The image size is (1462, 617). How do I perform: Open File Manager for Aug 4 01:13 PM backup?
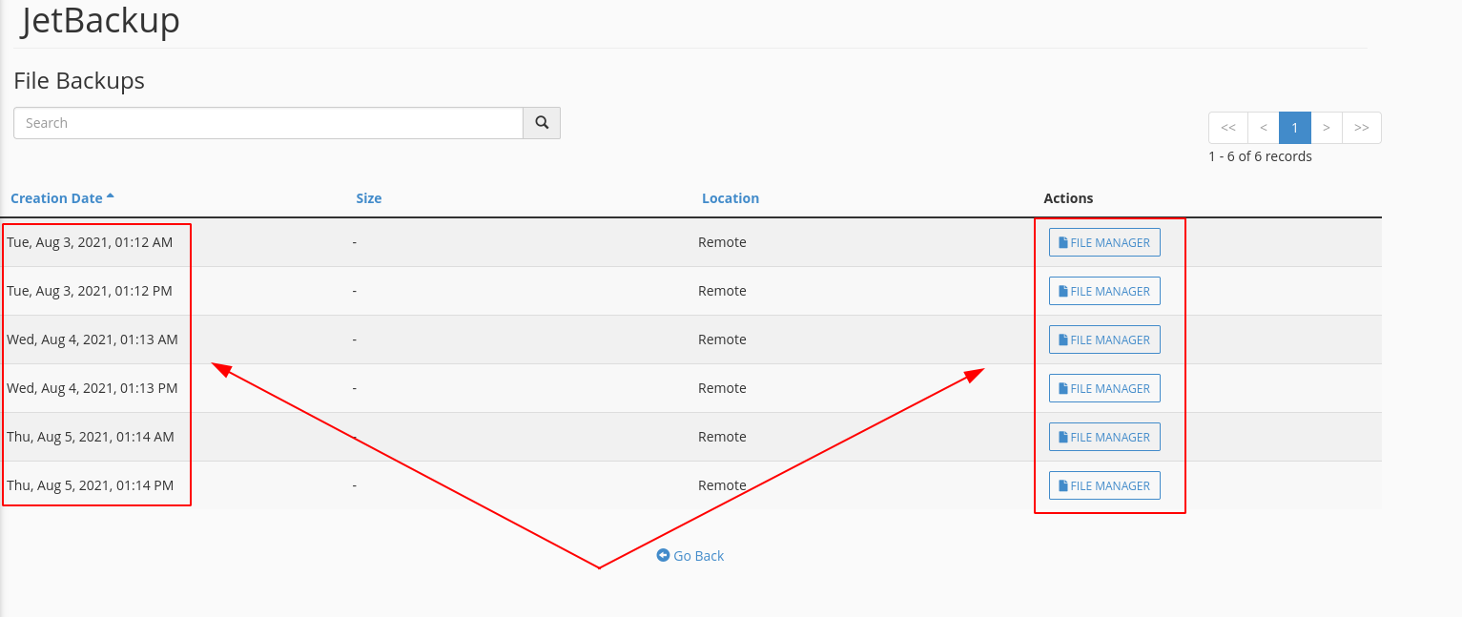[x=1104, y=388]
